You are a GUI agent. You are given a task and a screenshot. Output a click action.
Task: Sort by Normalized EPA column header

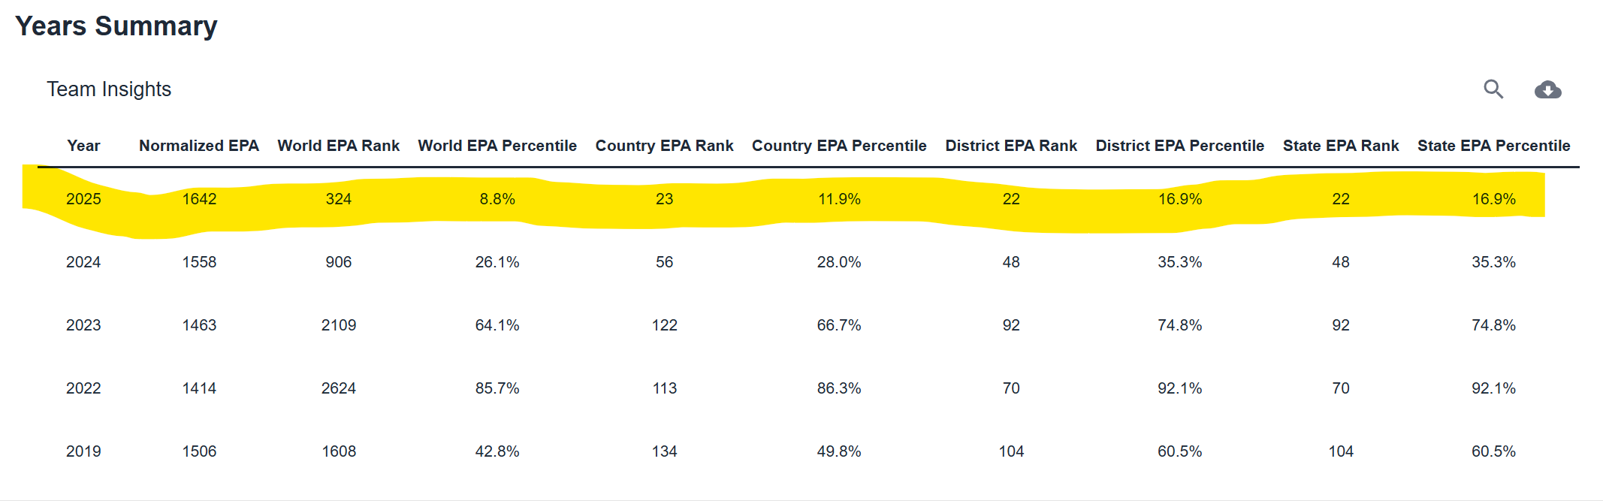point(199,146)
